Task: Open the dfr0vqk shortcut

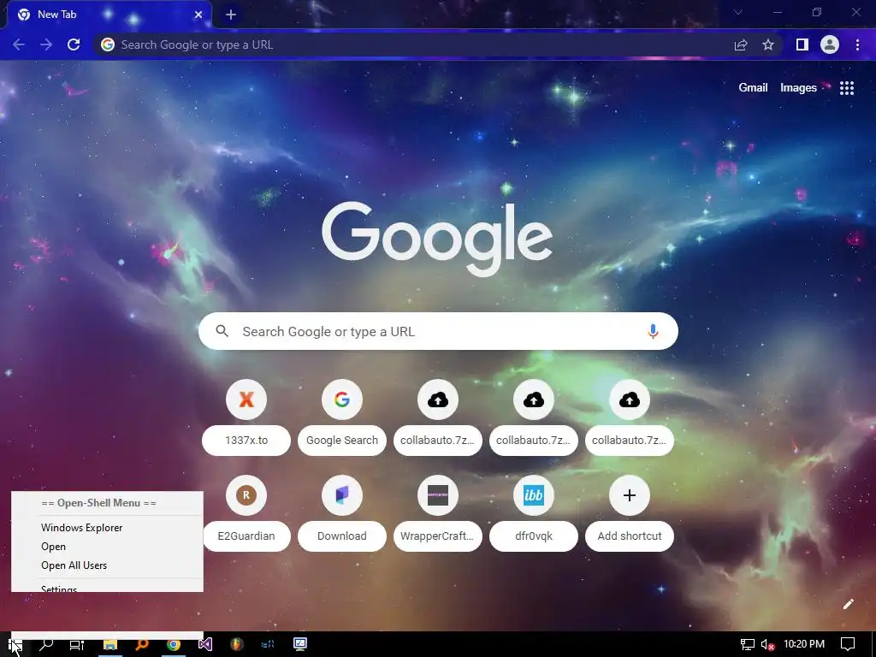Action: click(534, 513)
